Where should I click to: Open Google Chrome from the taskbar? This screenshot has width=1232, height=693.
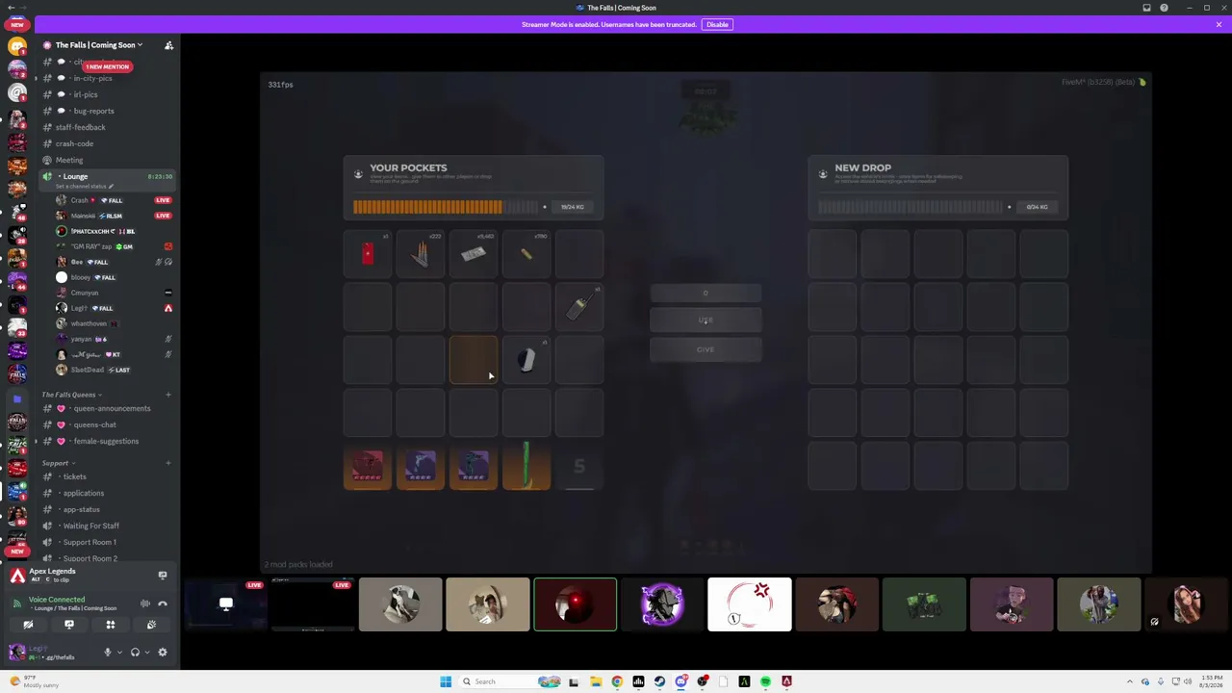617,681
